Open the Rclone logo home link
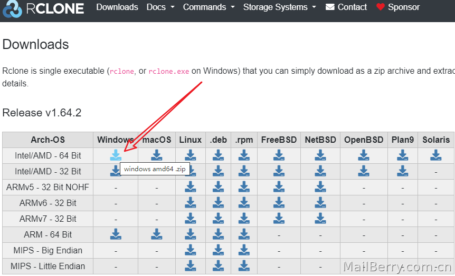Image resolution: width=455 pixels, height=276 pixels. (43, 8)
